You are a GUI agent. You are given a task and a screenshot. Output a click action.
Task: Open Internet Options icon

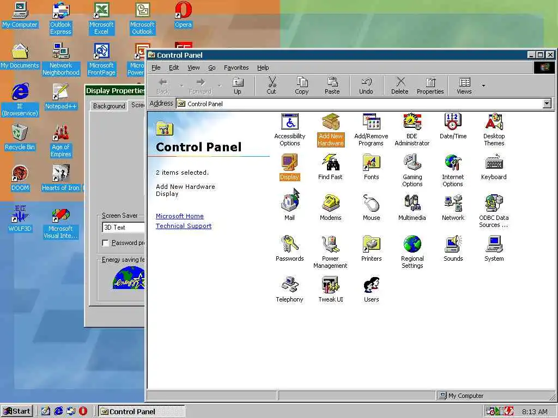point(453,170)
